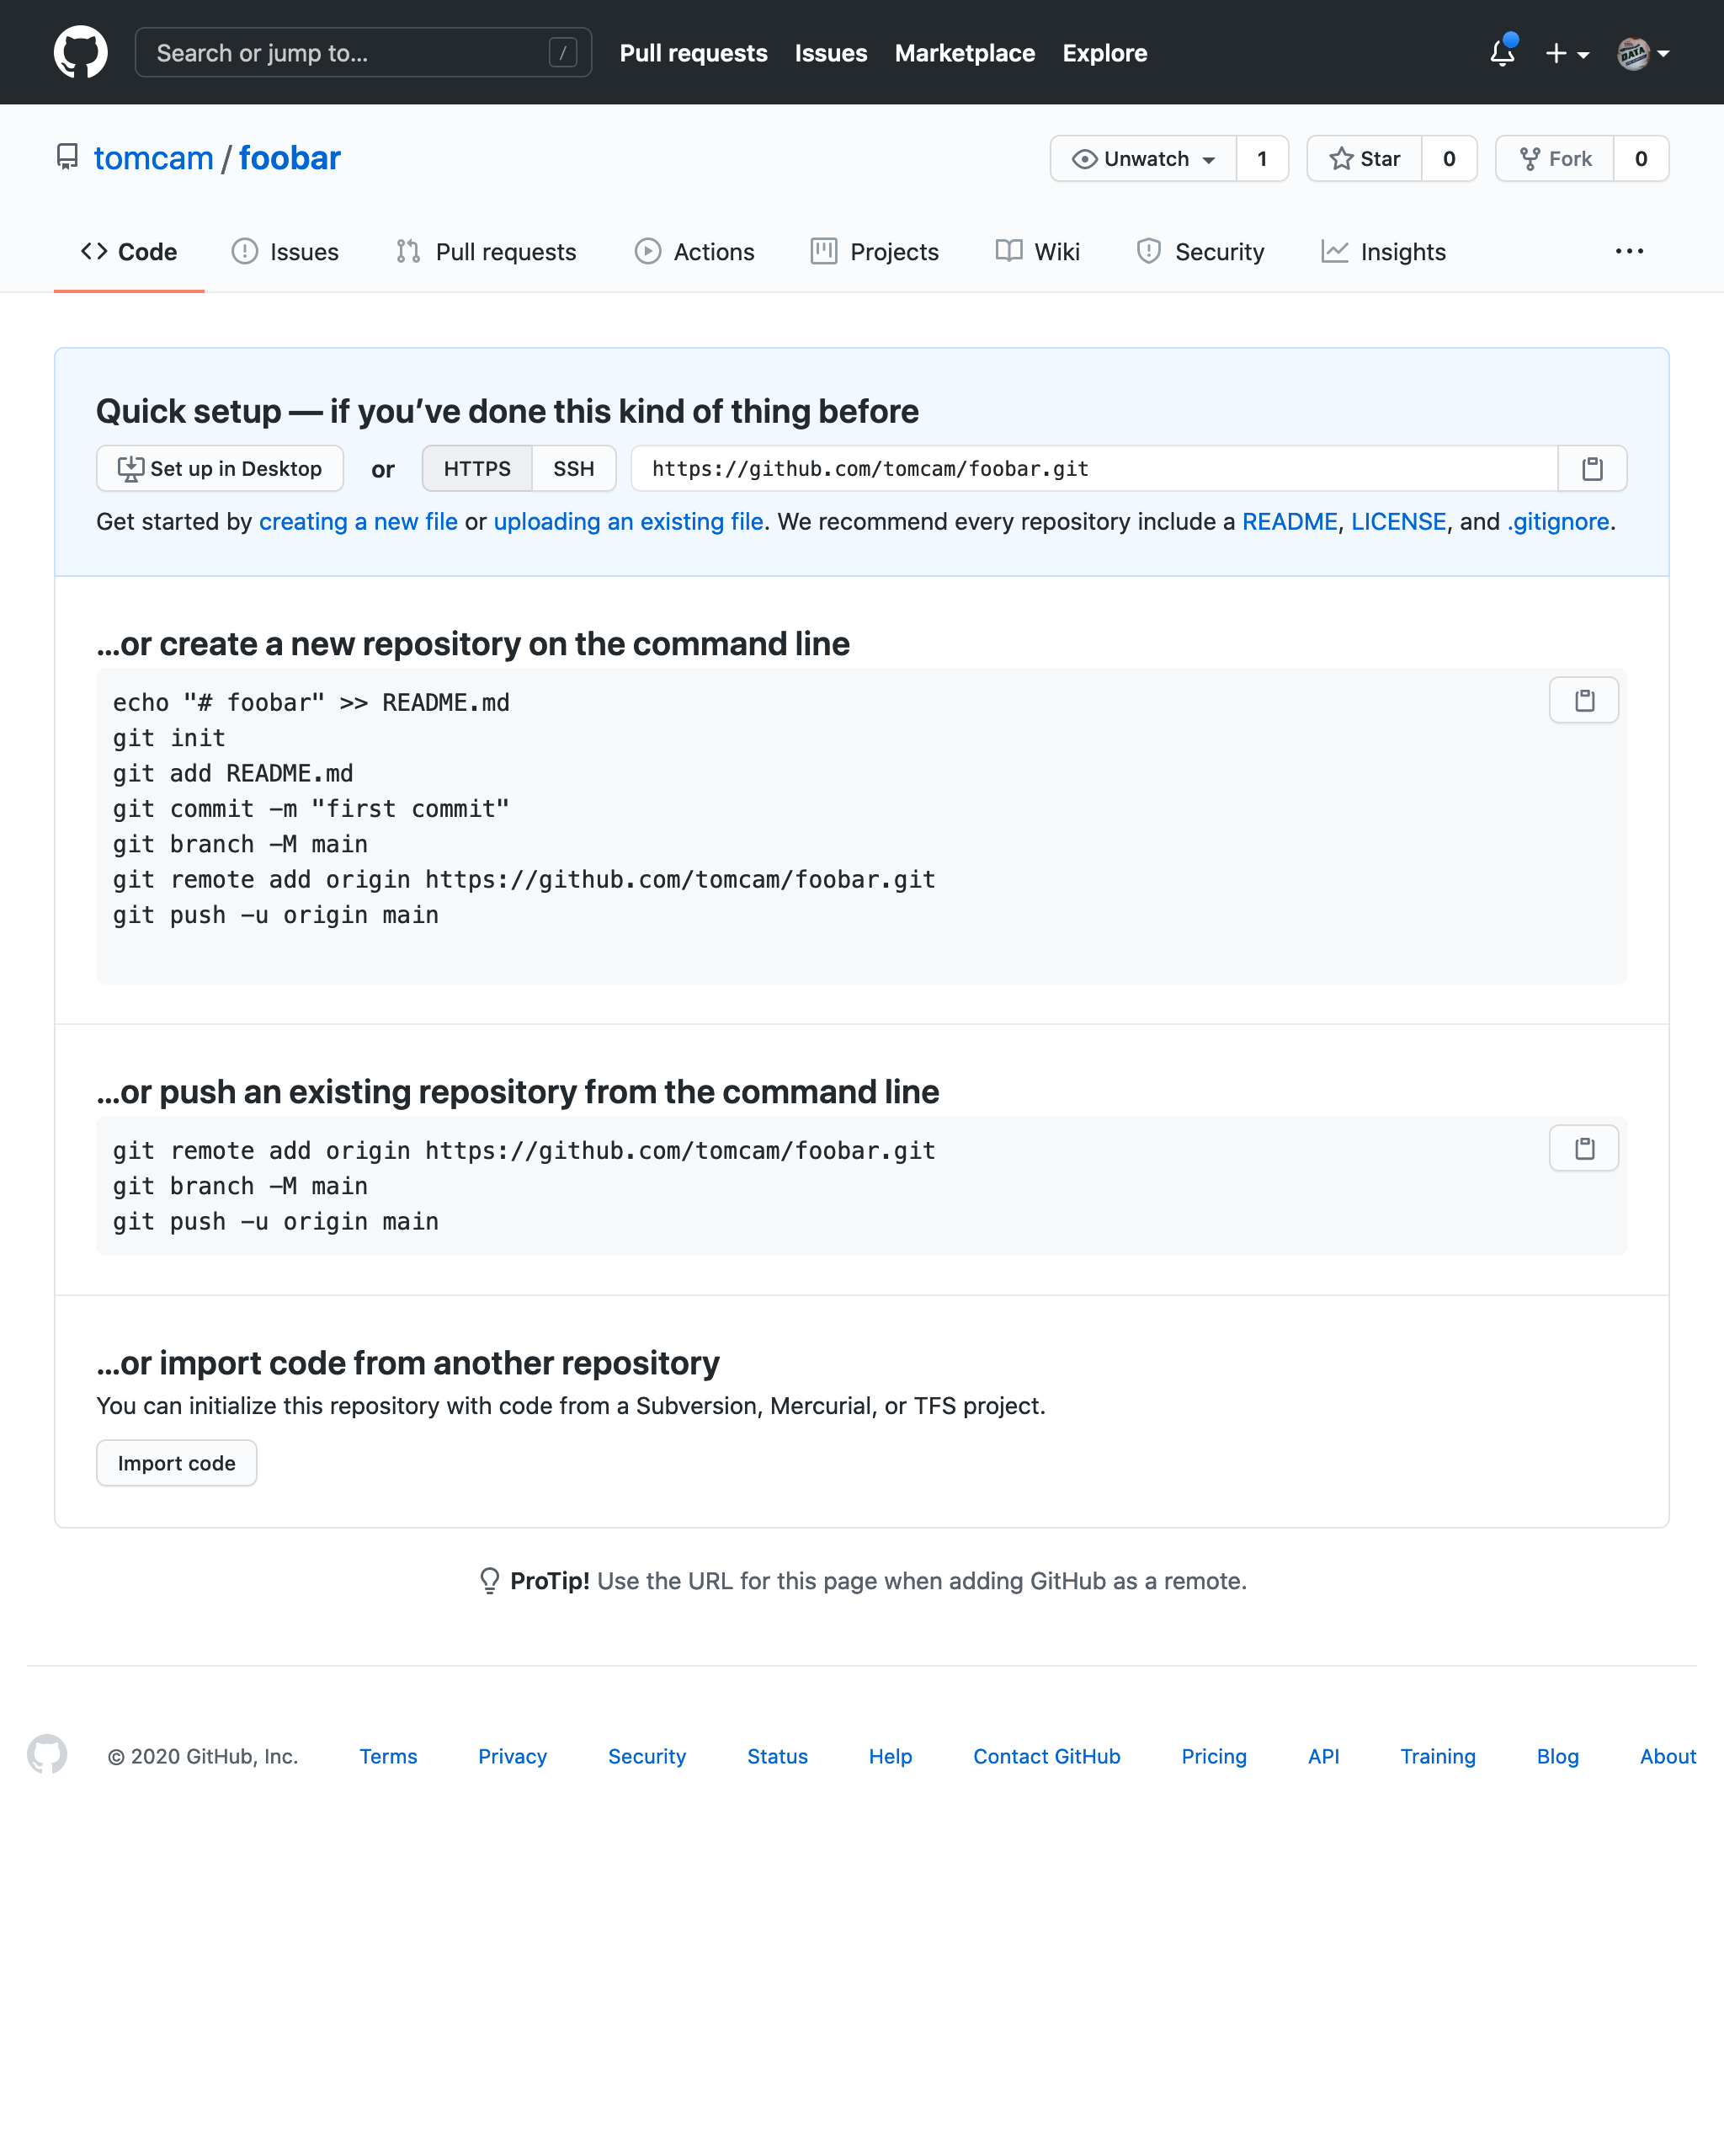Open the more options ellipsis on the tab bar
The image size is (1724, 2156).
click(x=1629, y=251)
